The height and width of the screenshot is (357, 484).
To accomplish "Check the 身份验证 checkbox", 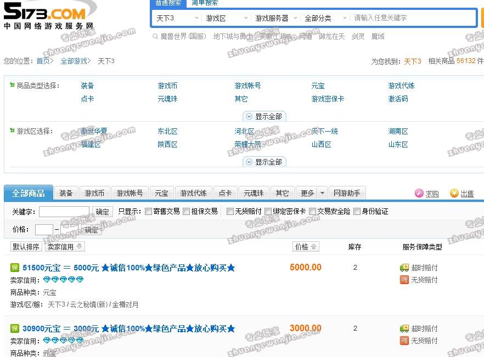I will 357,211.
